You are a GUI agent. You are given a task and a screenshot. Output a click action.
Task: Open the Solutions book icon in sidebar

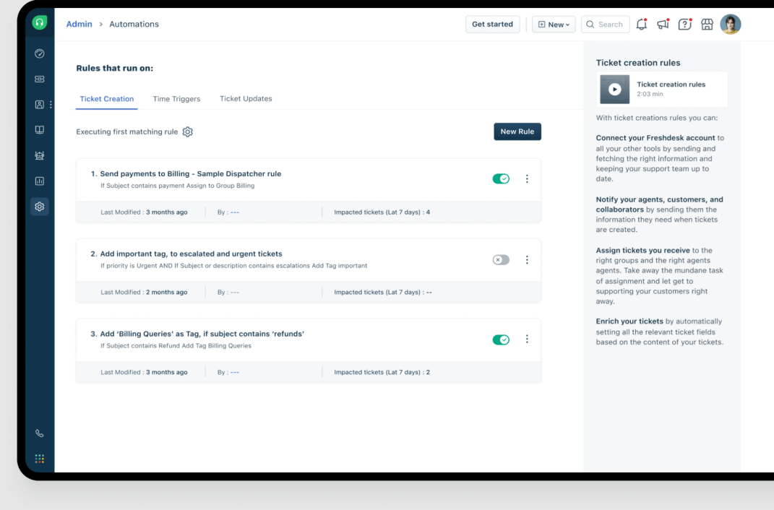coord(40,130)
